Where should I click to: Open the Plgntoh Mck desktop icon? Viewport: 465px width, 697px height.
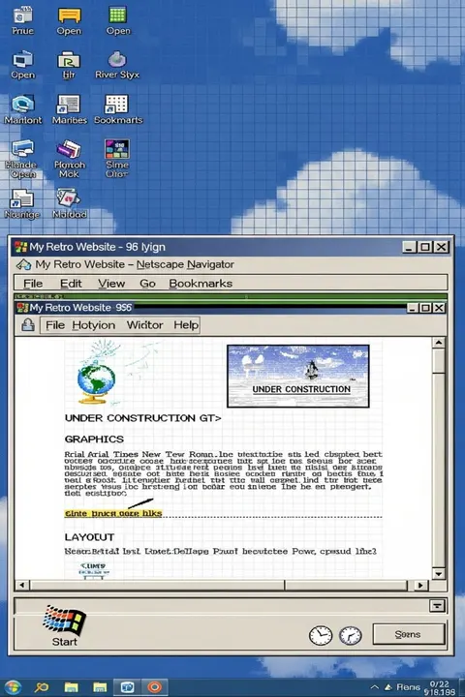click(x=69, y=159)
